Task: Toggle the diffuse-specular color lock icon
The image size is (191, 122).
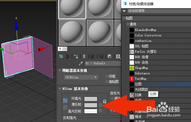Action: (65, 107)
